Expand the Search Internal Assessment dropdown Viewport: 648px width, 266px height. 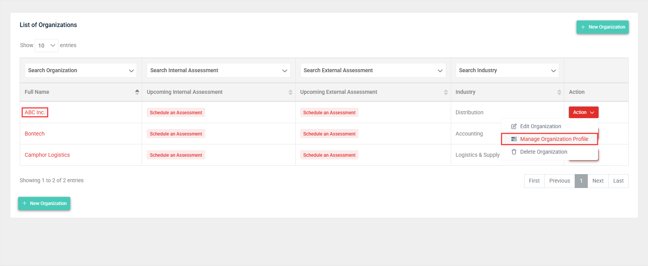coord(218,70)
